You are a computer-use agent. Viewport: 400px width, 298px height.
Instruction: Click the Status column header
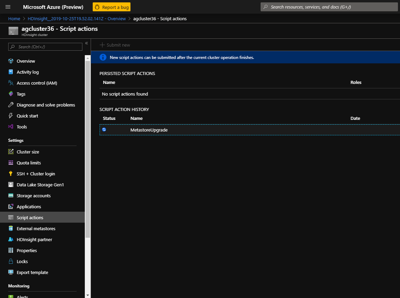coord(109,118)
